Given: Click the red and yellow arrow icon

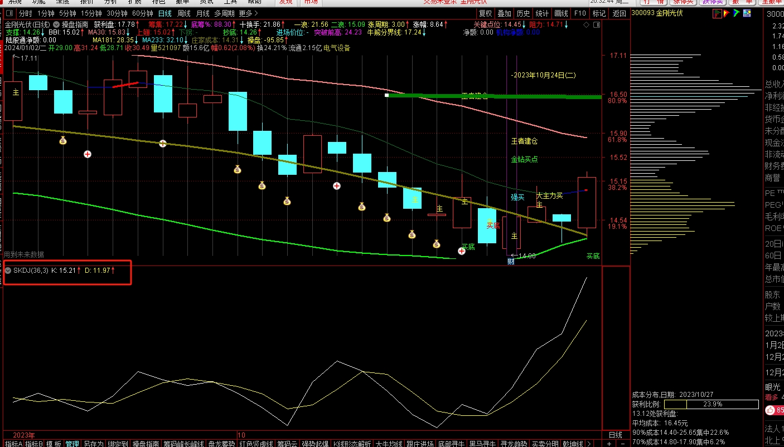Looking at the screenshot, I should click(x=727, y=13).
